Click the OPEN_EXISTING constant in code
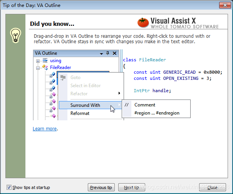The width and height of the screenshot is (233, 194). click(181, 78)
